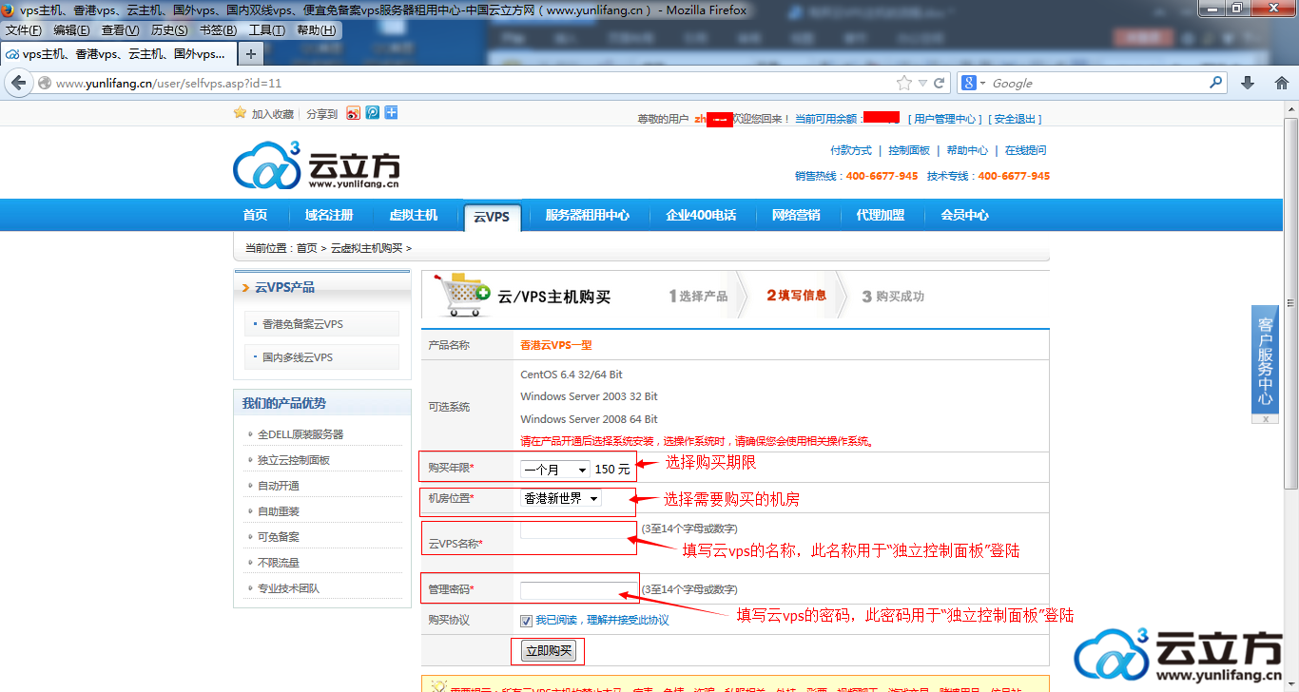Expand the 机房位置 香港新世界 dropdown

pyautogui.click(x=561, y=498)
